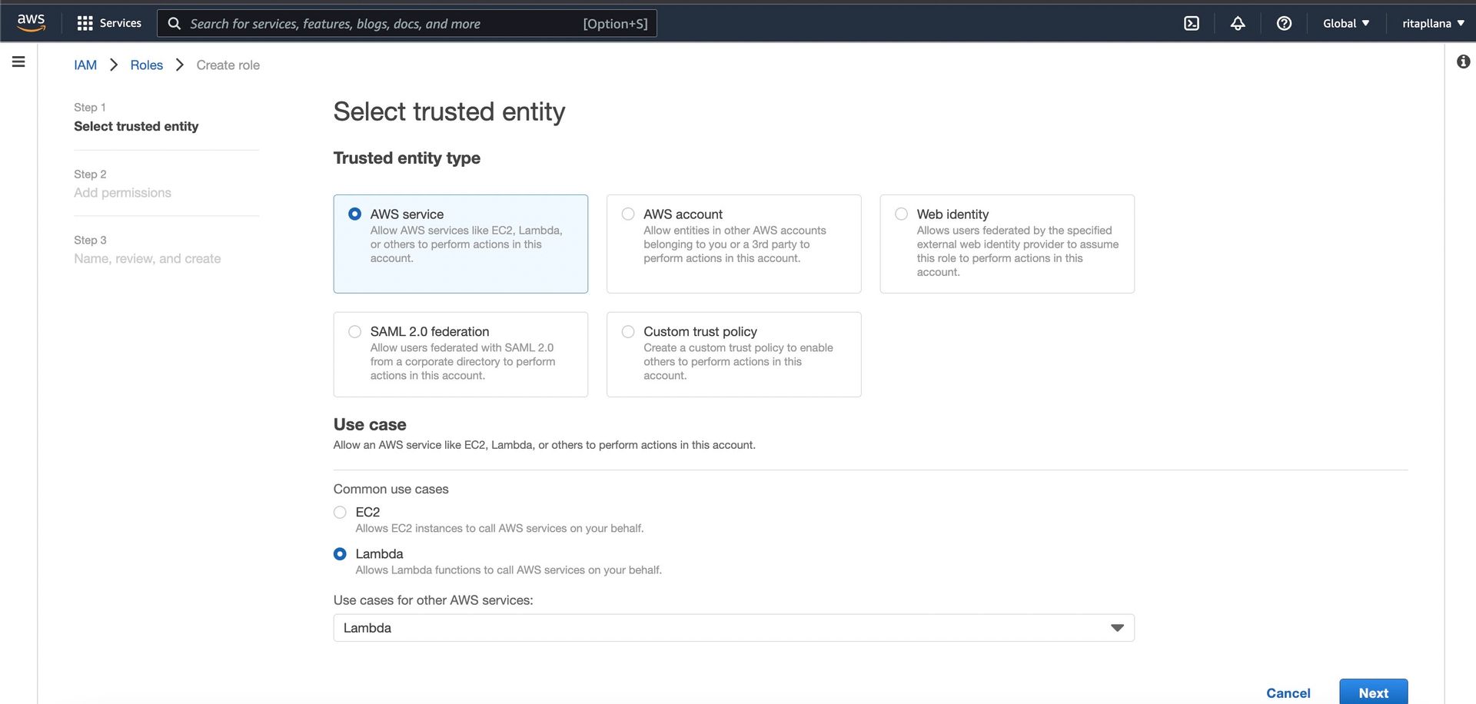Go to the Roles breadcrumb link
Image resolution: width=1476 pixels, height=704 pixels.
coord(147,65)
